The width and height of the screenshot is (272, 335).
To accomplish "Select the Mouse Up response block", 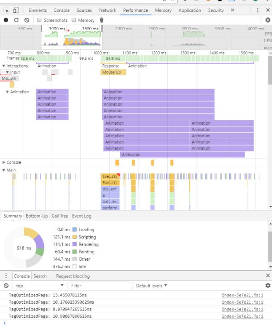I will pos(113,72).
